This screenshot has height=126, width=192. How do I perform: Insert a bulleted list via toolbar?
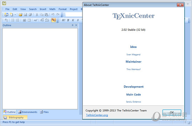click(x=13, y=20)
